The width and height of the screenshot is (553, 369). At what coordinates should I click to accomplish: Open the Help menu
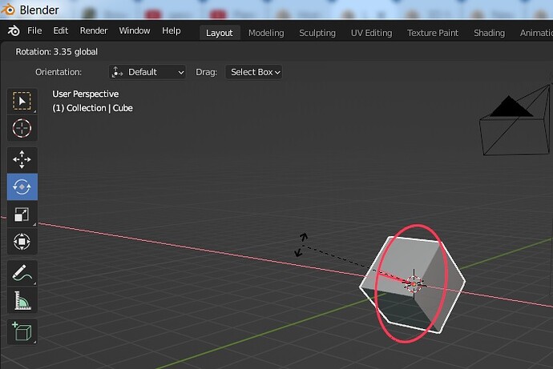point(172,31)
